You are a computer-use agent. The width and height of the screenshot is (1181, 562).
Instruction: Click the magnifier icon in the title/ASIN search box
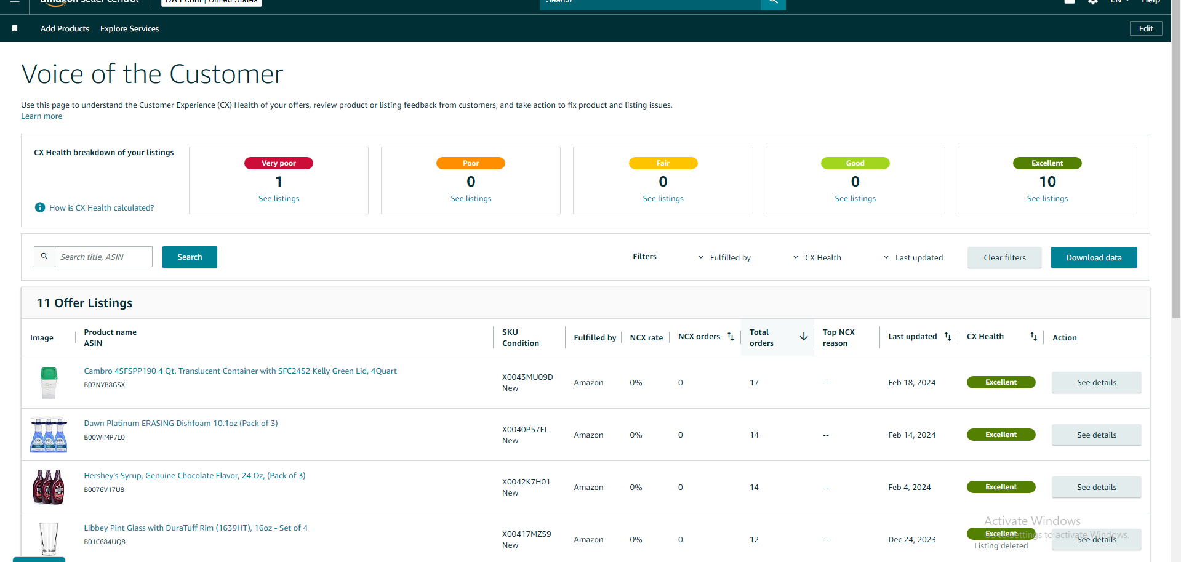44,257
